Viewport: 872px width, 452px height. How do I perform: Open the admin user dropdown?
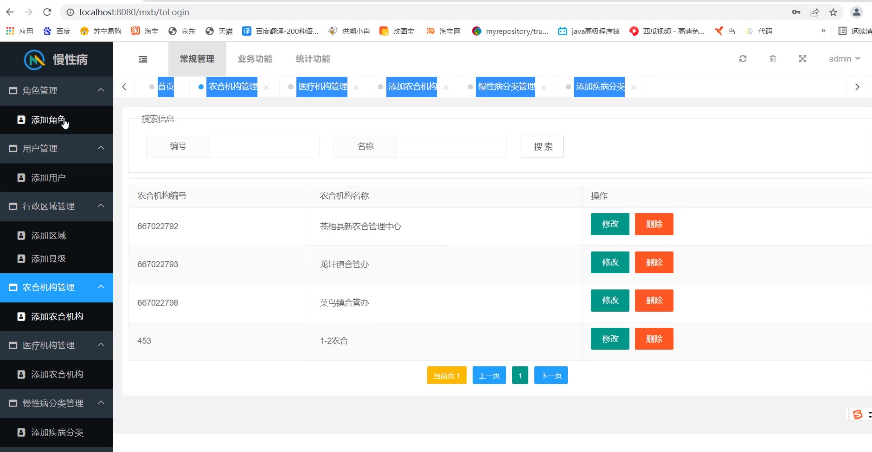pyautogui.click(x=844, y=59)
